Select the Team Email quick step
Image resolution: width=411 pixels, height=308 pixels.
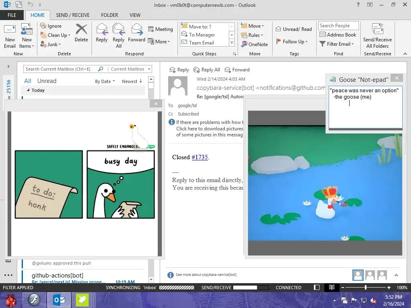201,43
